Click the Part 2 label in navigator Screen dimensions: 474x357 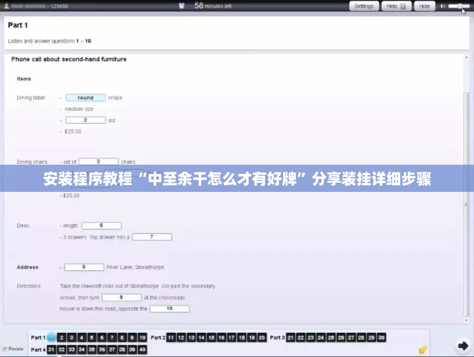point(158,338)
